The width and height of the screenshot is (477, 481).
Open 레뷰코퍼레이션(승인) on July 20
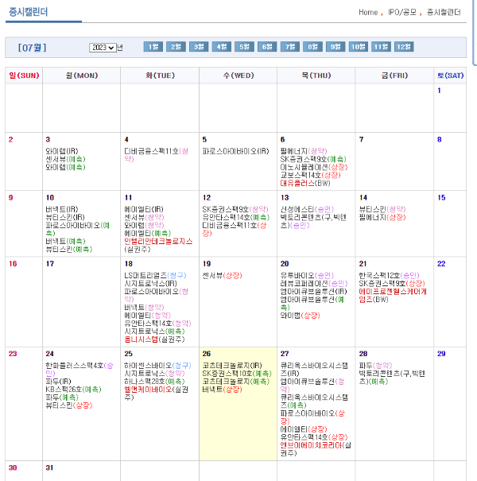pyautogui.click(x=314, y=283)
